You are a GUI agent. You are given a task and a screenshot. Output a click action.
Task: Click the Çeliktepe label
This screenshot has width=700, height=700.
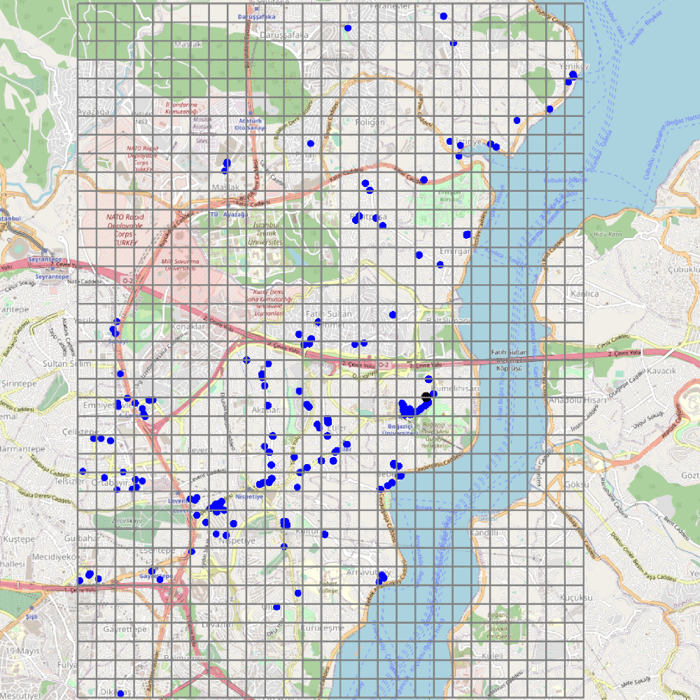click(80, 432)
